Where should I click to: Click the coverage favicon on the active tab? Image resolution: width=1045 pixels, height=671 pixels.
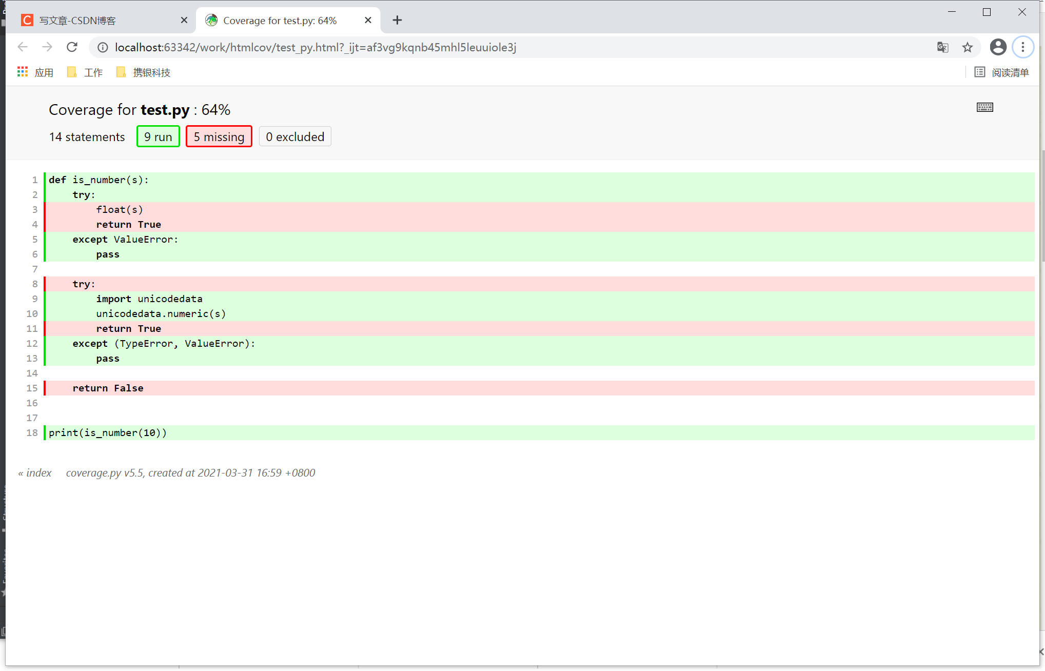211,20
